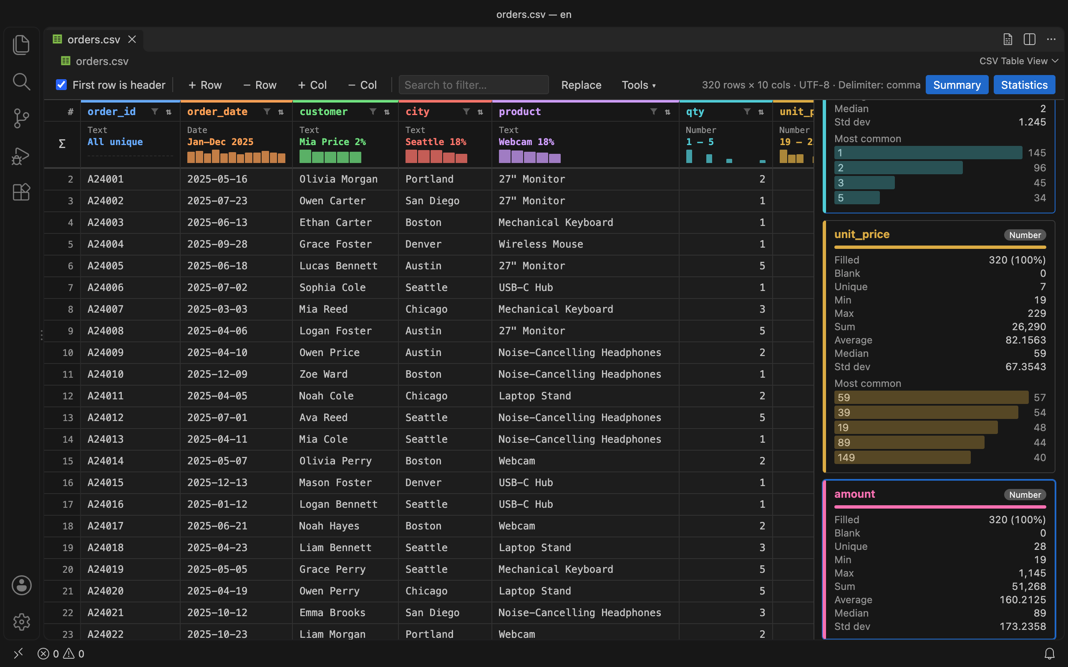The image size is (1068, 667).
Task: Click the sort icon on city column
Action: tap(480, 112)
